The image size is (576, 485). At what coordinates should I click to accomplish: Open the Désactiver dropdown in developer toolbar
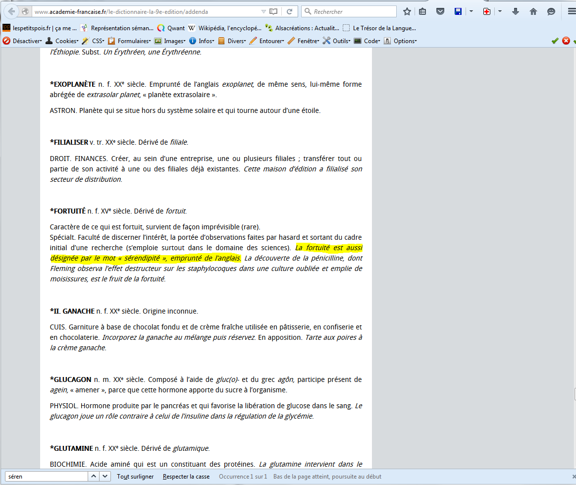point(22,41)
